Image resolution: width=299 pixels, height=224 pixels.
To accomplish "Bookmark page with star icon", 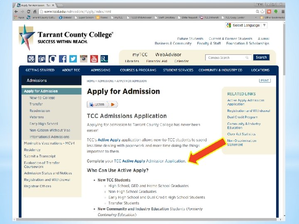I will pyautogui.click(x=262, y=12).
